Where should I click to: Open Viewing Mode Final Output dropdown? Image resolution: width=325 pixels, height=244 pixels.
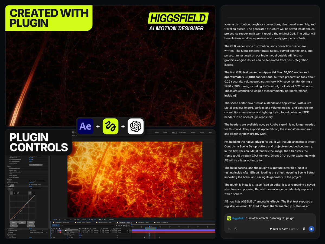[x=37, y=230]
